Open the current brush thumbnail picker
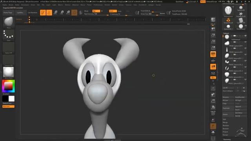The width and height of the screenshot is (251, 141). click(9, 22)
